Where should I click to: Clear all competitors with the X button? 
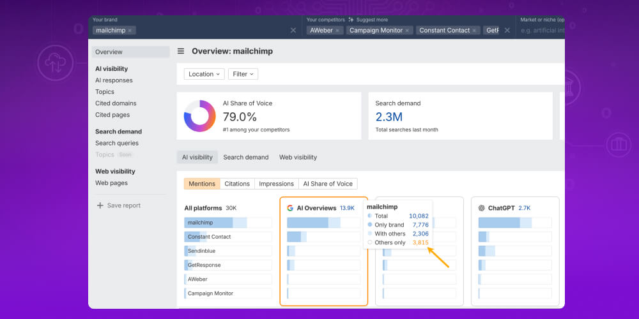[x=507, y=30]
